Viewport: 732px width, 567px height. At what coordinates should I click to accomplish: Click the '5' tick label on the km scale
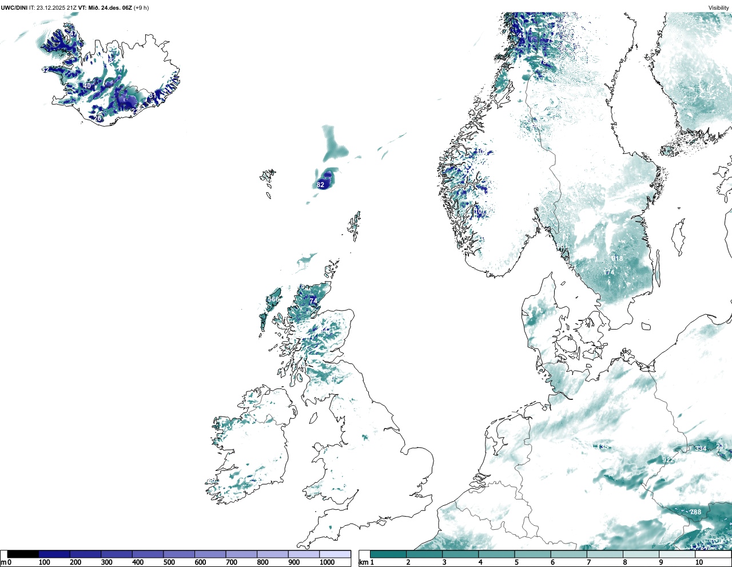(516, 562)
